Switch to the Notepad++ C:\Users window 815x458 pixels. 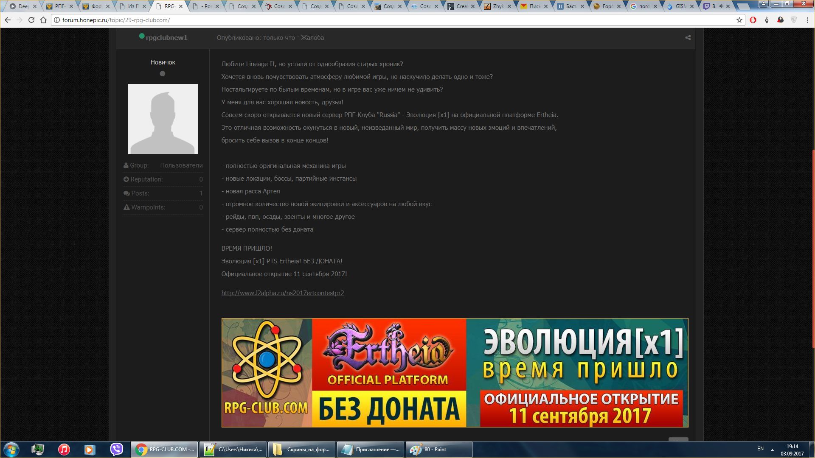[233, 450]
